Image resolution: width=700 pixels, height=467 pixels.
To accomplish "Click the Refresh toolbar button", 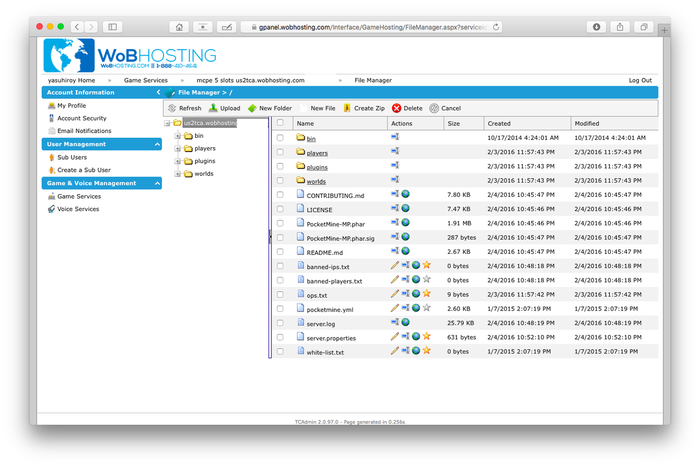I will 185,108.
